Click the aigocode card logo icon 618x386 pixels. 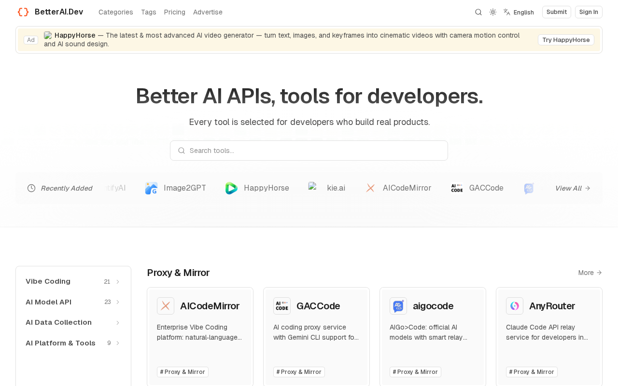398,306
